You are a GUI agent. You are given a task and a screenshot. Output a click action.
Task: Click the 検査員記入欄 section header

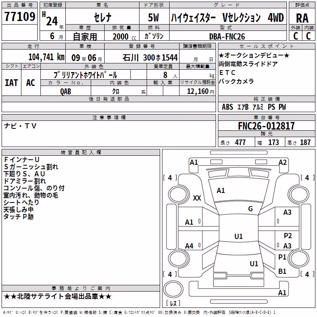[81, 153]
